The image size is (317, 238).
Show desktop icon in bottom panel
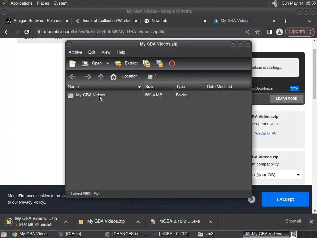(x=4, y=234)
